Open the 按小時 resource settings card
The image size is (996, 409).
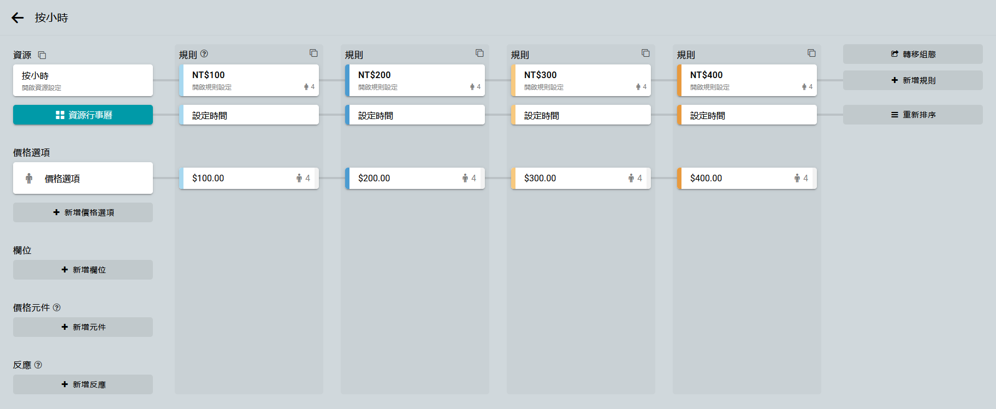[83, 80]
